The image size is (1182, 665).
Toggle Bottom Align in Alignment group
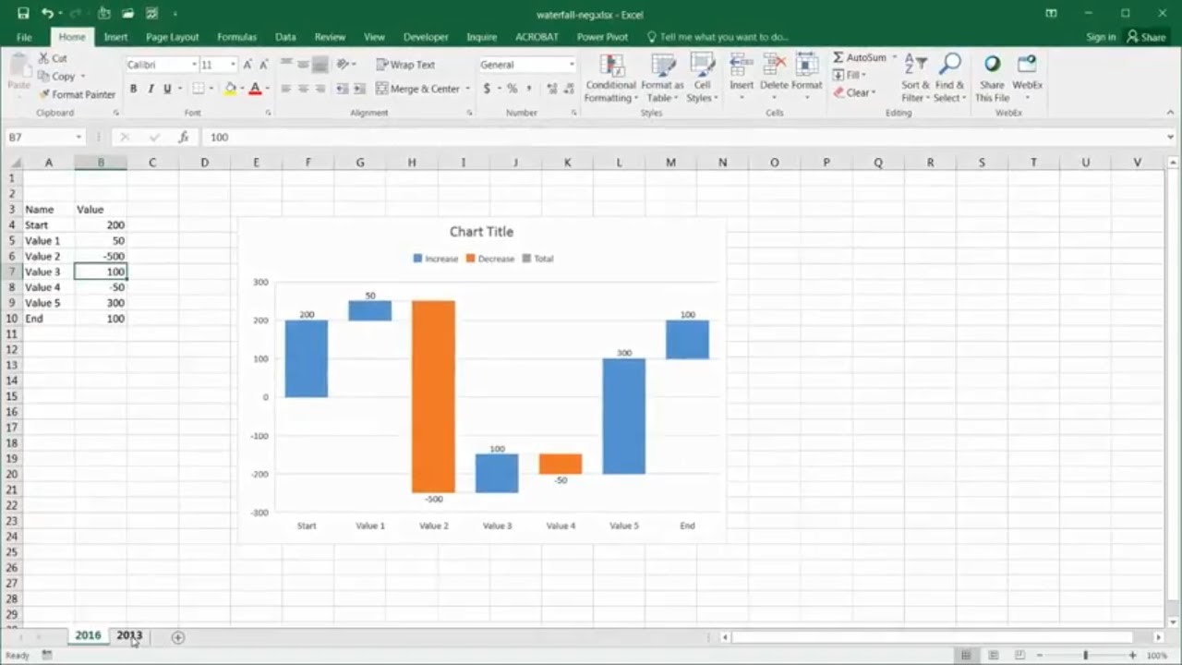[320, 65]
